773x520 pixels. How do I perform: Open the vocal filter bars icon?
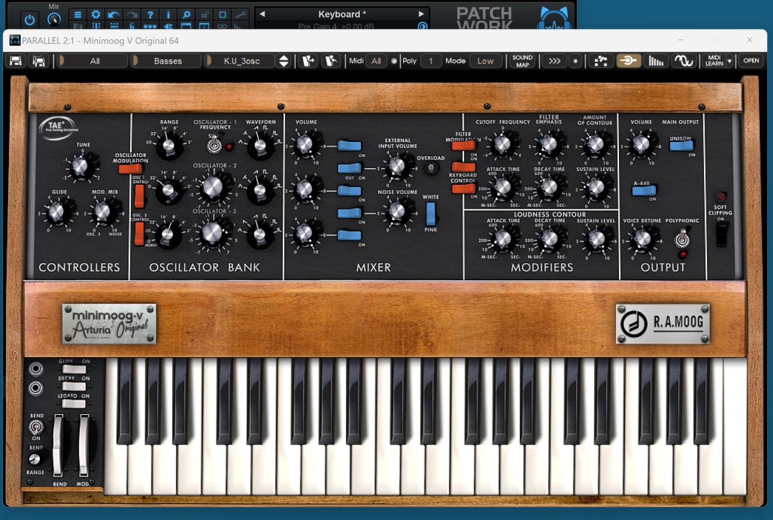656,61
